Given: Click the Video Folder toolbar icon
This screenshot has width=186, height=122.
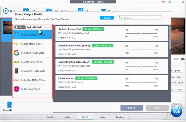Looking at the screenshot, I should pyautogui.click(x=49, y=10).
